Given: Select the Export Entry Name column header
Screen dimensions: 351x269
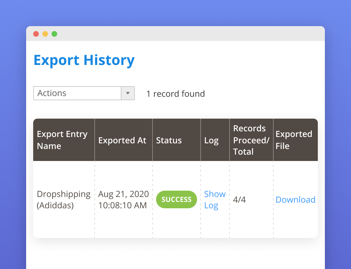Looking at the screenshot, I should coord(62,140).
